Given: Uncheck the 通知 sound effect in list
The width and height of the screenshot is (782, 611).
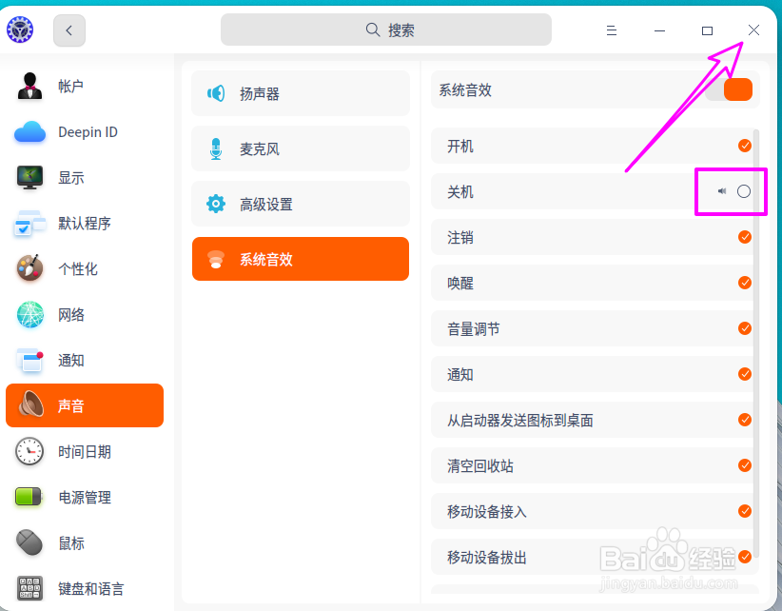Looking at the screenshot, I should tap(745, 374).
